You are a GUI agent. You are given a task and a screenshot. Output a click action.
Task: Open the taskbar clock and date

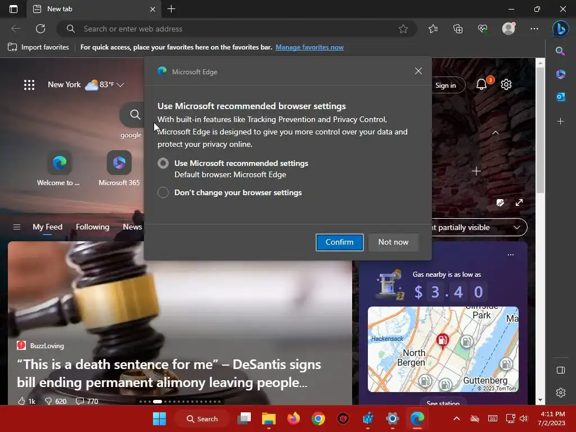click(551, 418)
